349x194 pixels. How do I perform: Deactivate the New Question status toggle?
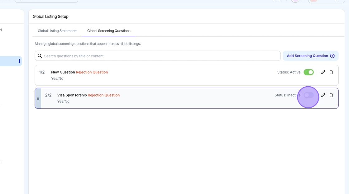308,72
